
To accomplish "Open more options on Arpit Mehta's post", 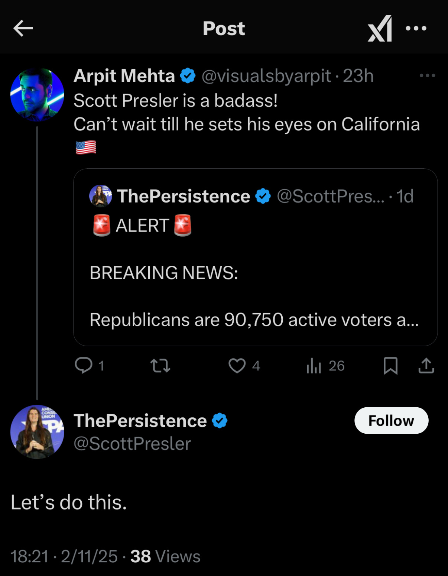I will [427, 76].
